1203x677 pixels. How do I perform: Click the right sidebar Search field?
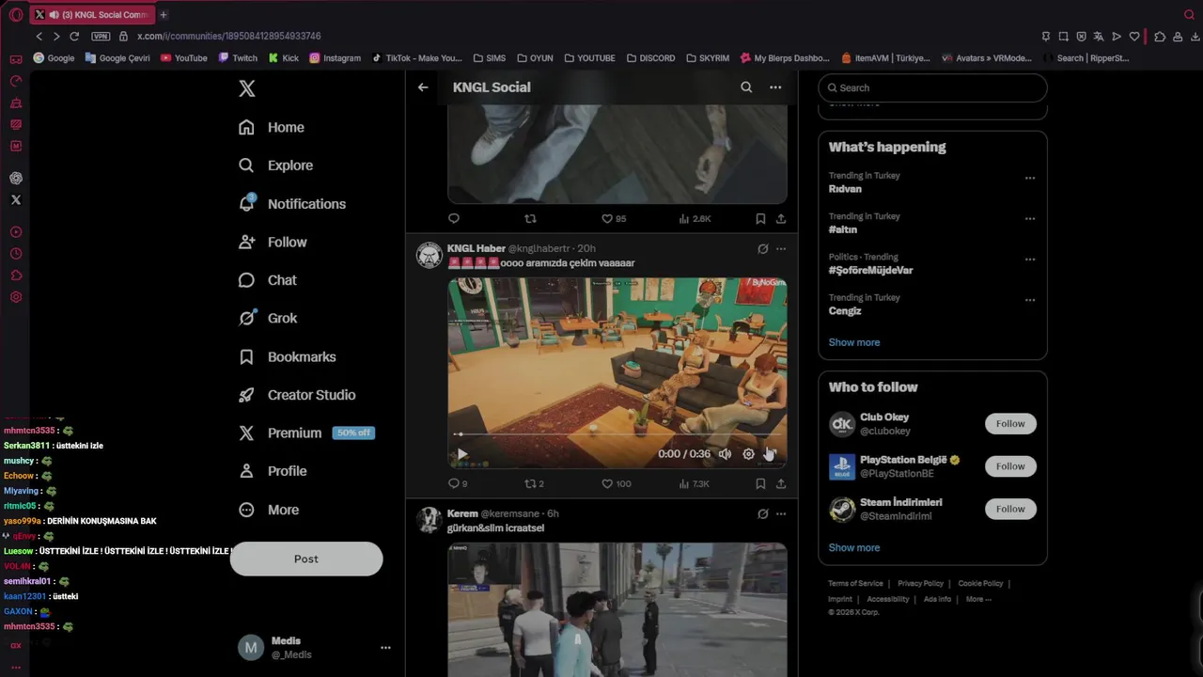point(932,87)
